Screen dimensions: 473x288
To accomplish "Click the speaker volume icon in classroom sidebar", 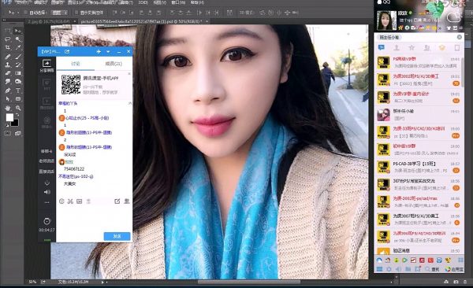I will (x=47, y=192).
